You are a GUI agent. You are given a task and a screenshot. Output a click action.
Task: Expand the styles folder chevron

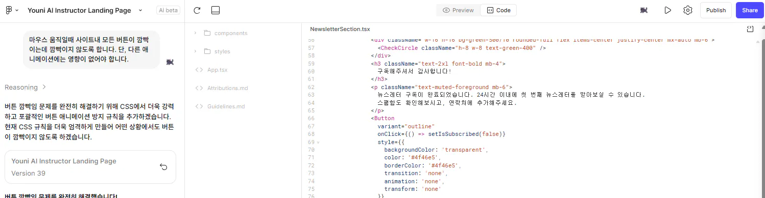[195, 51]
